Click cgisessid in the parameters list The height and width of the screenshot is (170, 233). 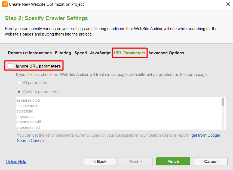pos(25,111)
